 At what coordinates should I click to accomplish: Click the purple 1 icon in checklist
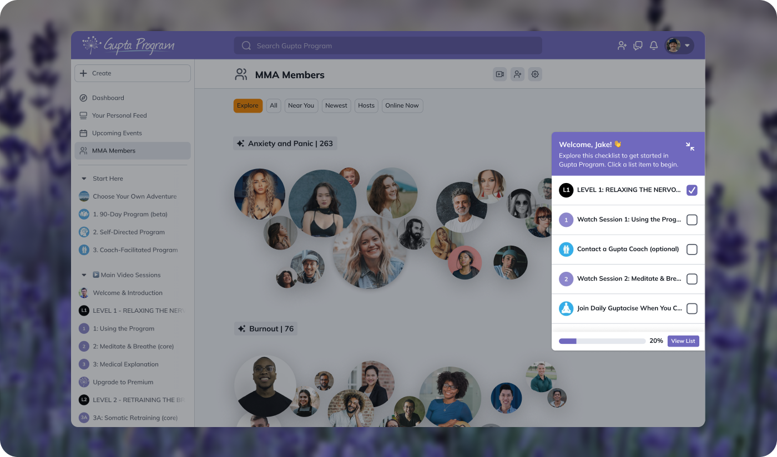[x=566, y=220]
